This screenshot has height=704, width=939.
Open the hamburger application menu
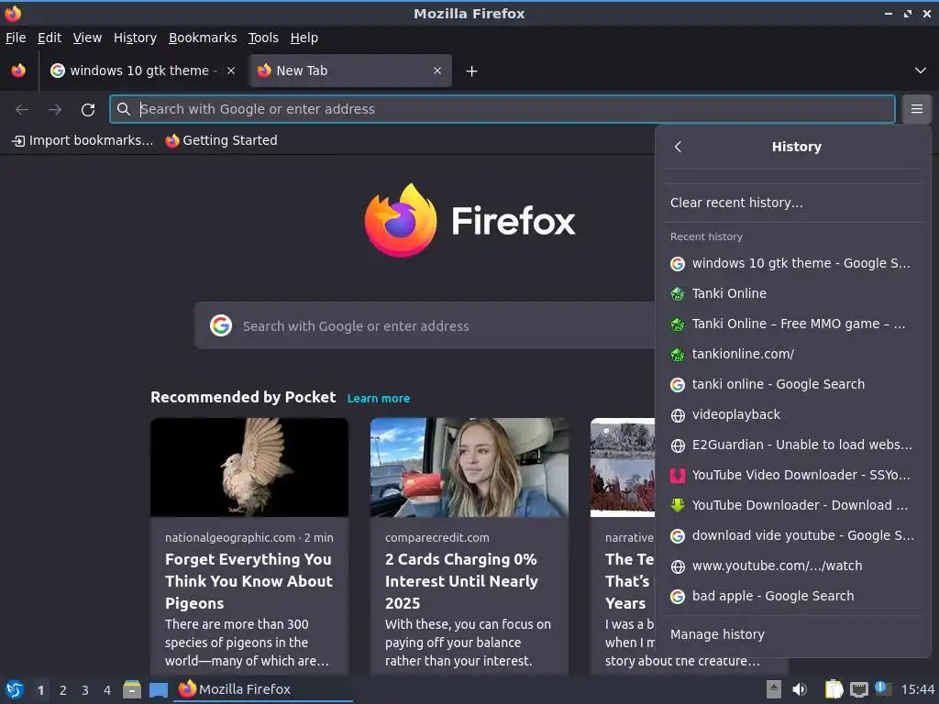(x=917, y=109)
